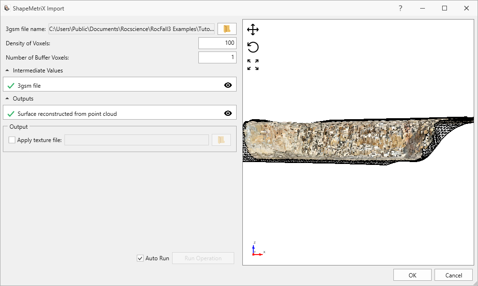Click the ShapeMetriX app icon in the title bar
The height and width of the screenshot is (286, 478).
point(7,8)
